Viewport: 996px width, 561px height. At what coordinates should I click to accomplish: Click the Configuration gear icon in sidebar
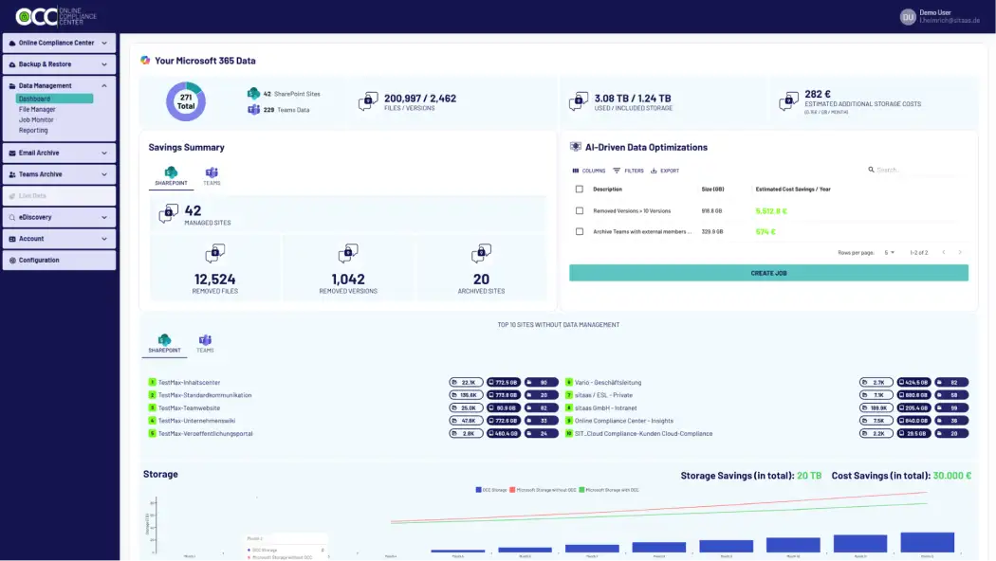click(12, 260)
